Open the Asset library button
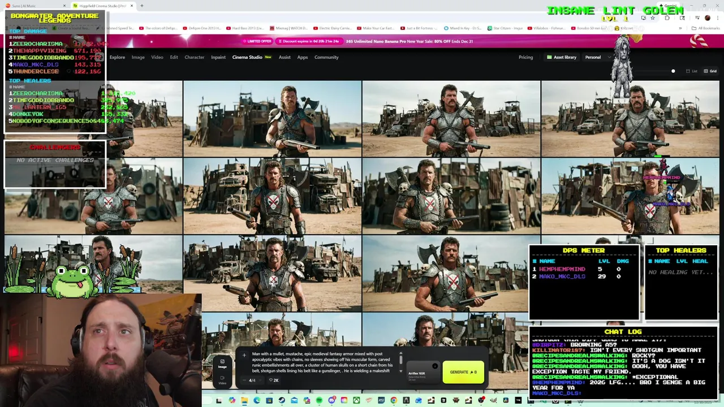 tap(561, 57)
